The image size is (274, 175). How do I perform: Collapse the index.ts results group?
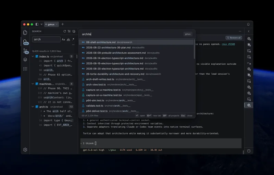pos(33,57)
